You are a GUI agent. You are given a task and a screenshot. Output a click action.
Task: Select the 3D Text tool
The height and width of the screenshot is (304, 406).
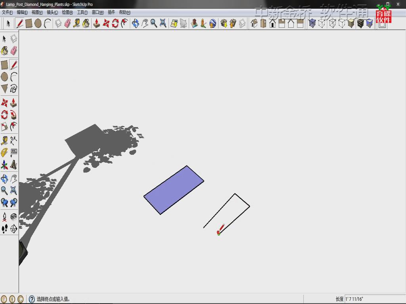(x=14, y=165)
